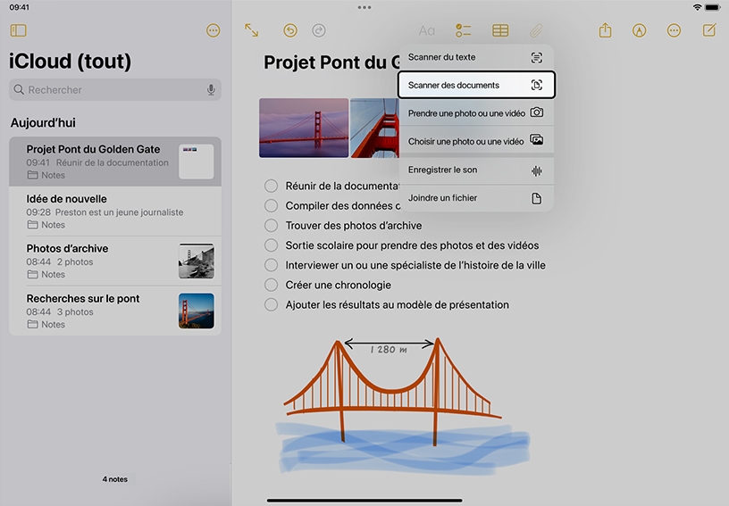Expand the note to full screen
This screenshot has width=729, height=506.
tap(252, 30)
